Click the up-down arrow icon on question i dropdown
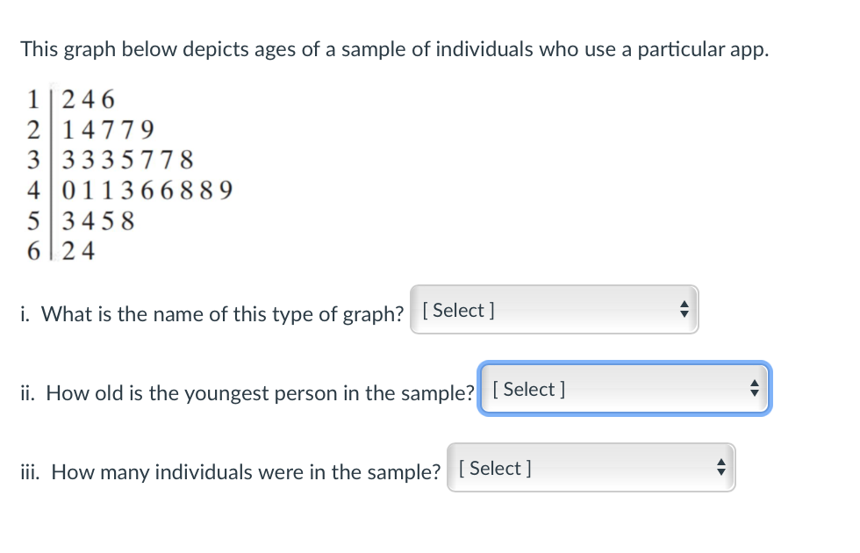The width and height of the screenshot is (860, 553). point(684,309)
